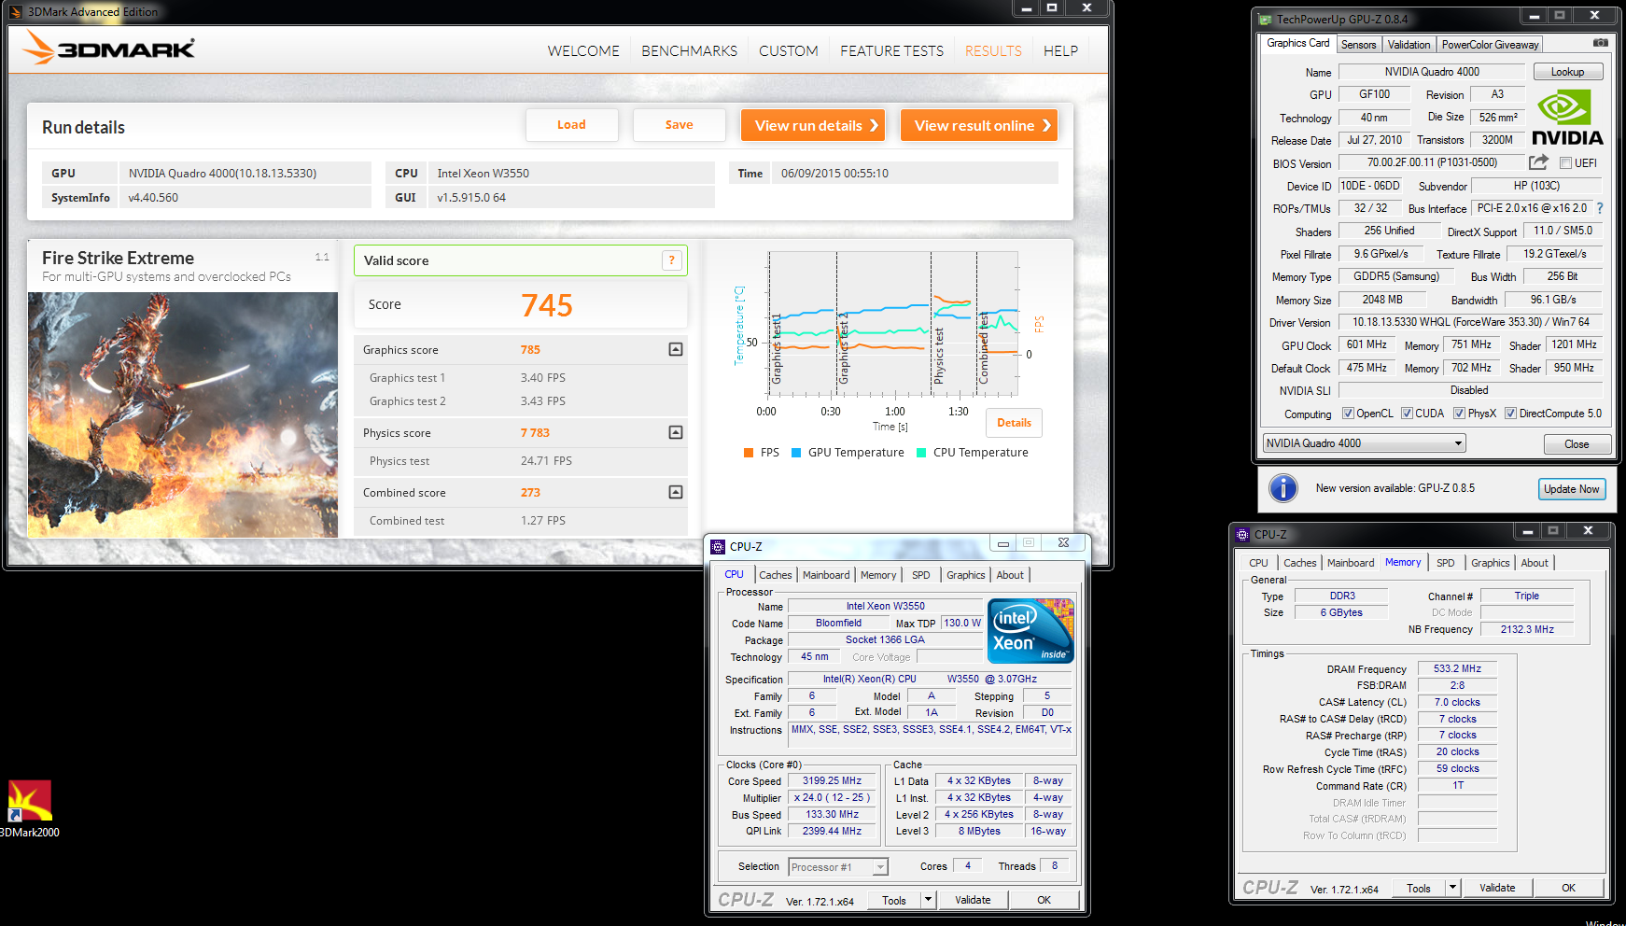Click the Intel Xeon inside logo in CPU-Z

click(1030, 631)
